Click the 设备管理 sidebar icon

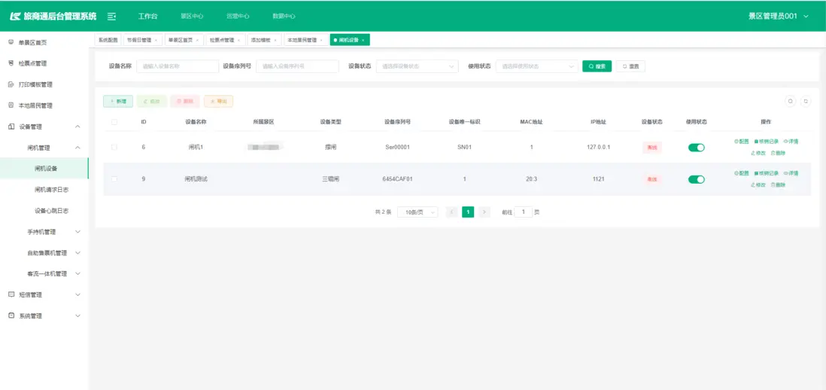[x=11, y=126]
